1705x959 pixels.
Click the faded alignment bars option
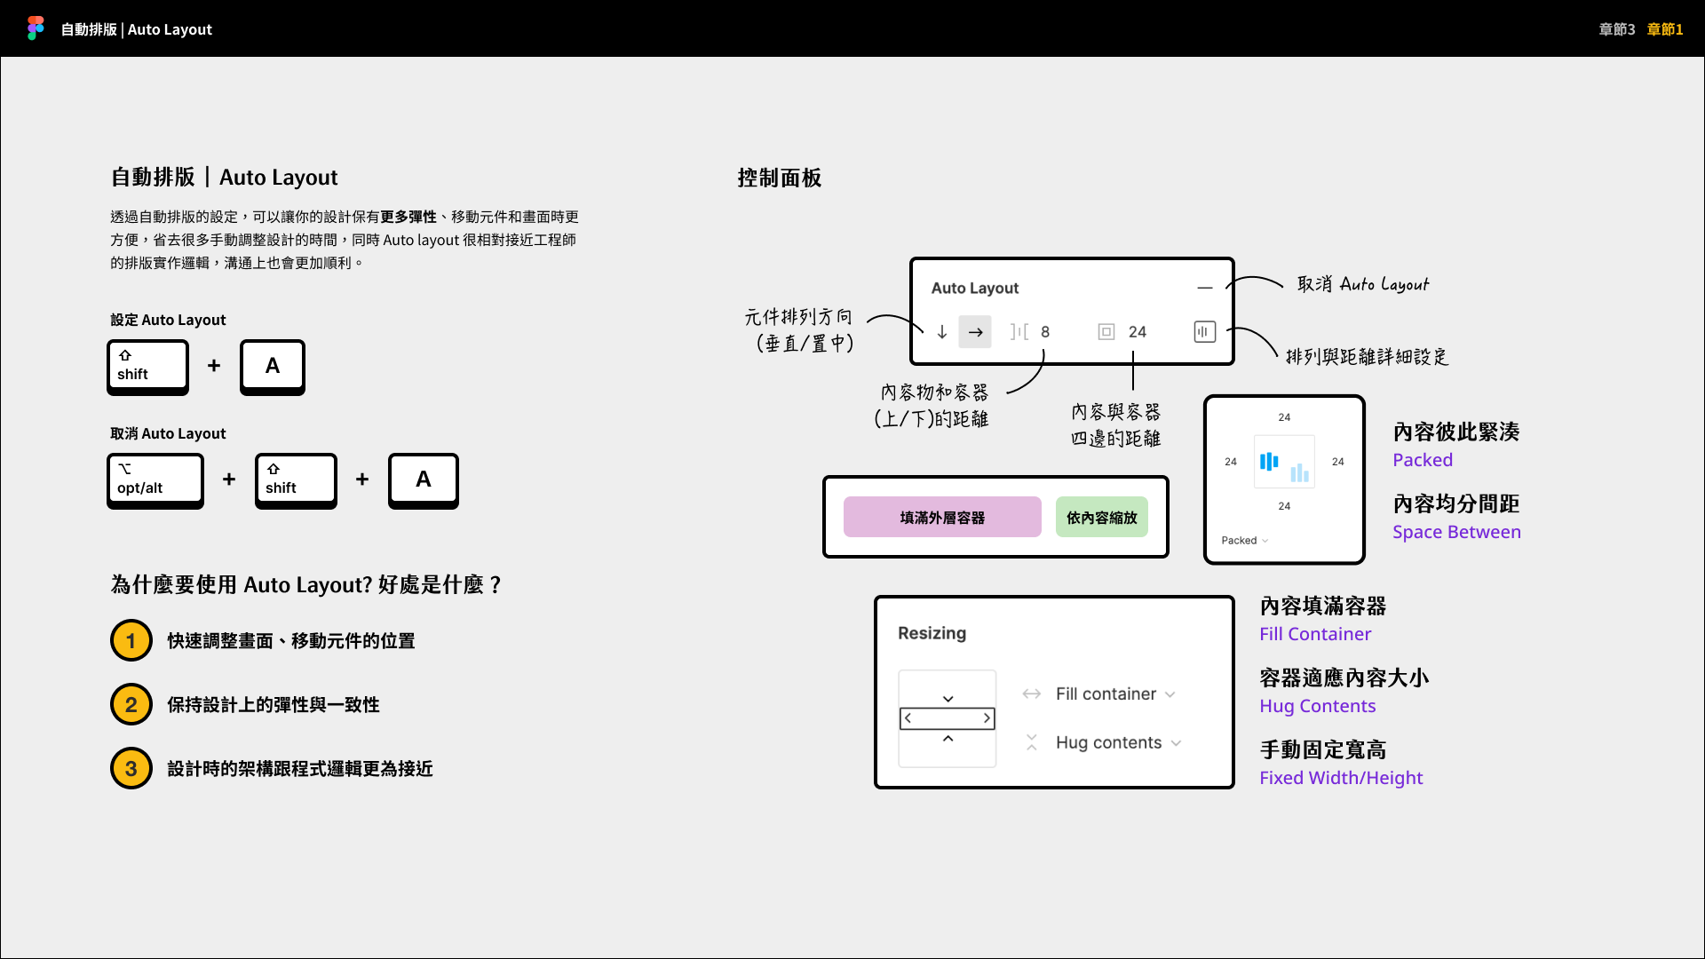[x=1299, y=472]
